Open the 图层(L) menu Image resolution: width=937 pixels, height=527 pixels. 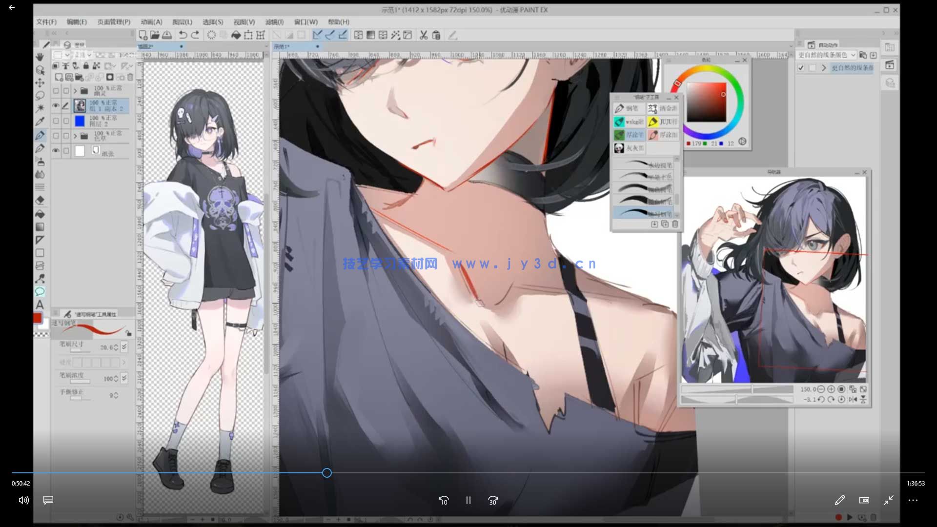(x=182, y=22)
